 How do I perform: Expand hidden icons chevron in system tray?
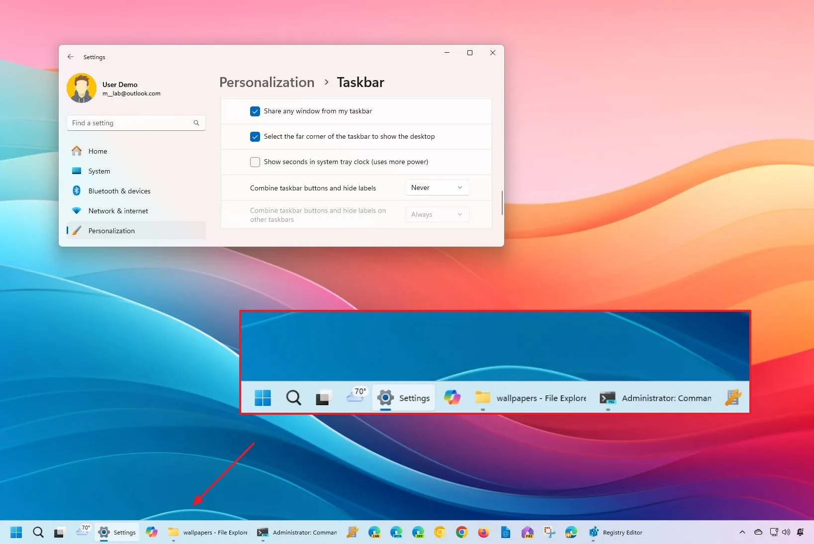click(x=741, y=532)
